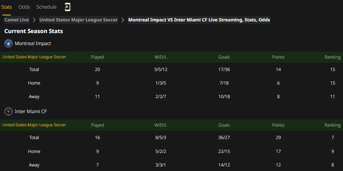Click the Montreal Impact team name
Image resolution: width=343 pixels, height=171 pixels.
tap(33, 43)
